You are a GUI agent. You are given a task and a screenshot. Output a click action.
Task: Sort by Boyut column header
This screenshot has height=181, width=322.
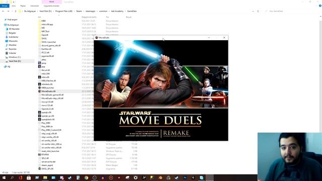click(x=129, y=17)
